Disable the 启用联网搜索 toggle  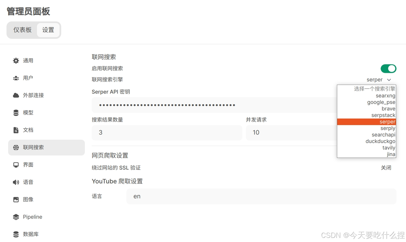(389, 68)
